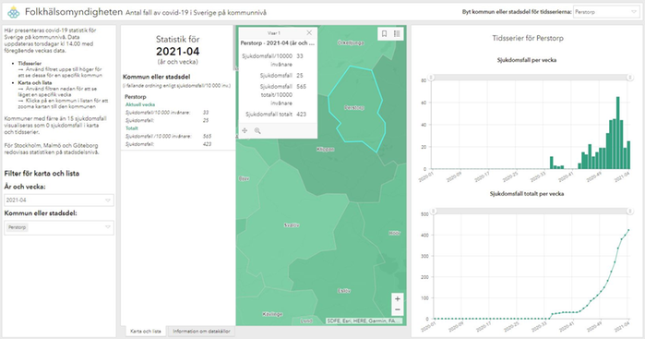Select Perstorp in the municipality list
The image size is (645, 339).
178,121
